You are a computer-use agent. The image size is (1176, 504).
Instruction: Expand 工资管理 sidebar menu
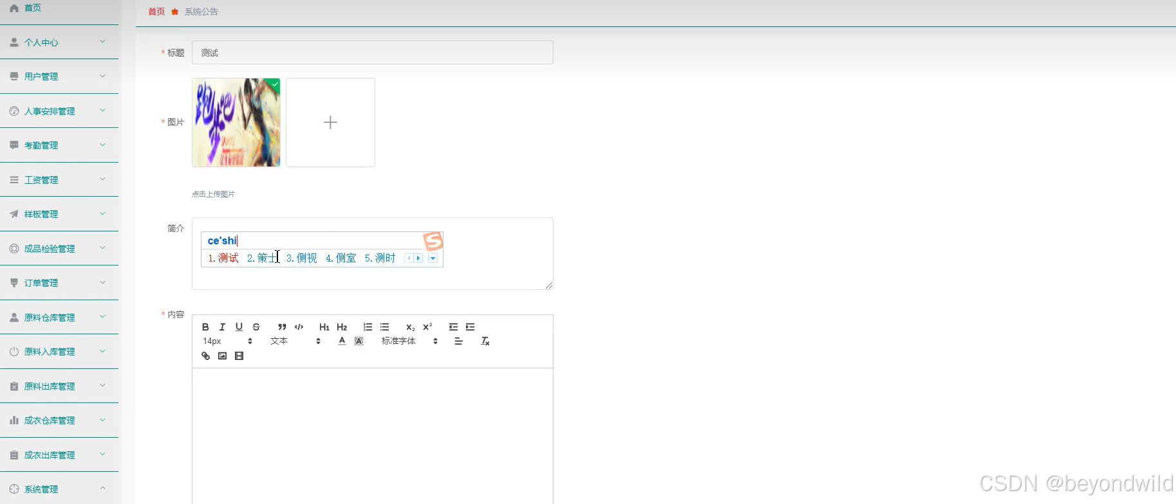pos(59,180)
